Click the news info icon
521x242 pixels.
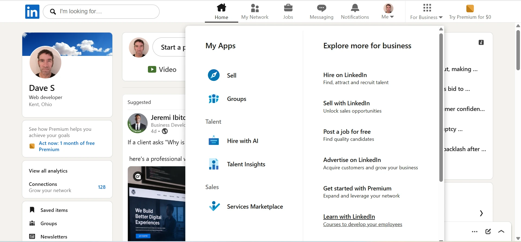click(481, 42)
